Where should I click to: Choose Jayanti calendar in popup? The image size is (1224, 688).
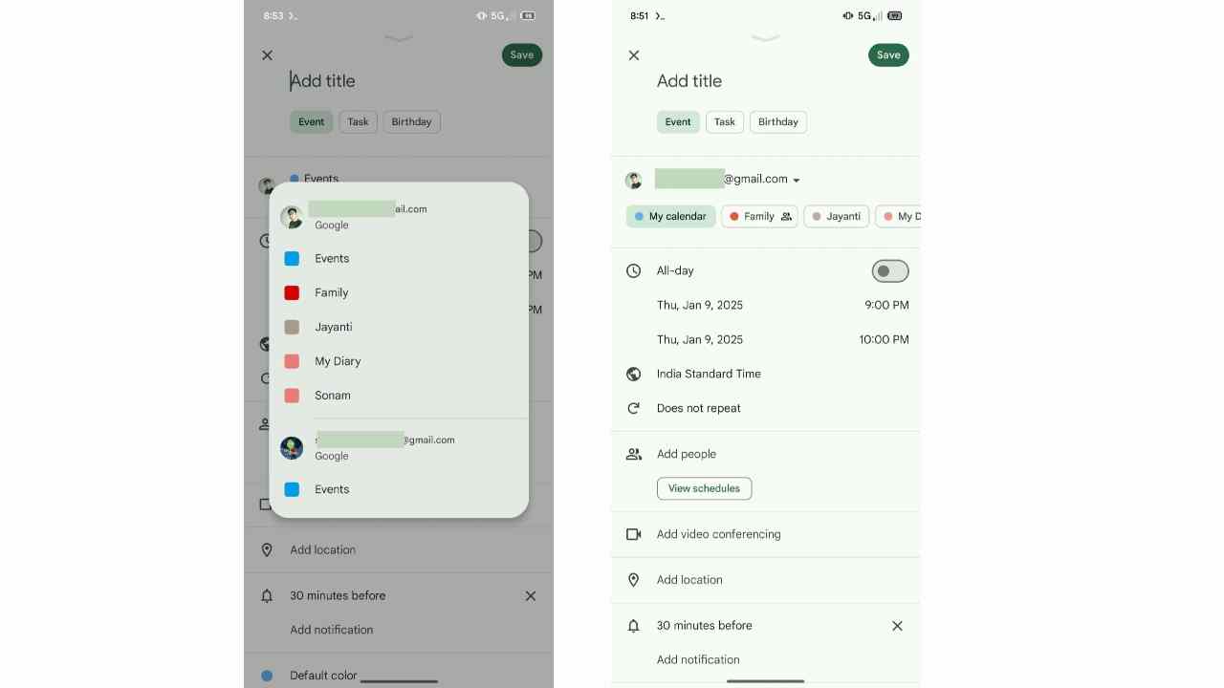pyautogui.click(x=399, y=327)
